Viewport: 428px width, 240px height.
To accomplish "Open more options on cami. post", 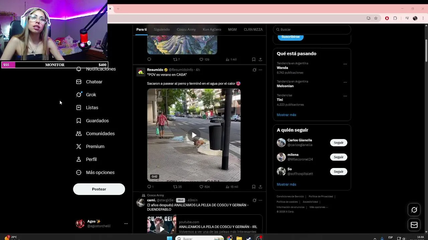I will pos(260,200).
